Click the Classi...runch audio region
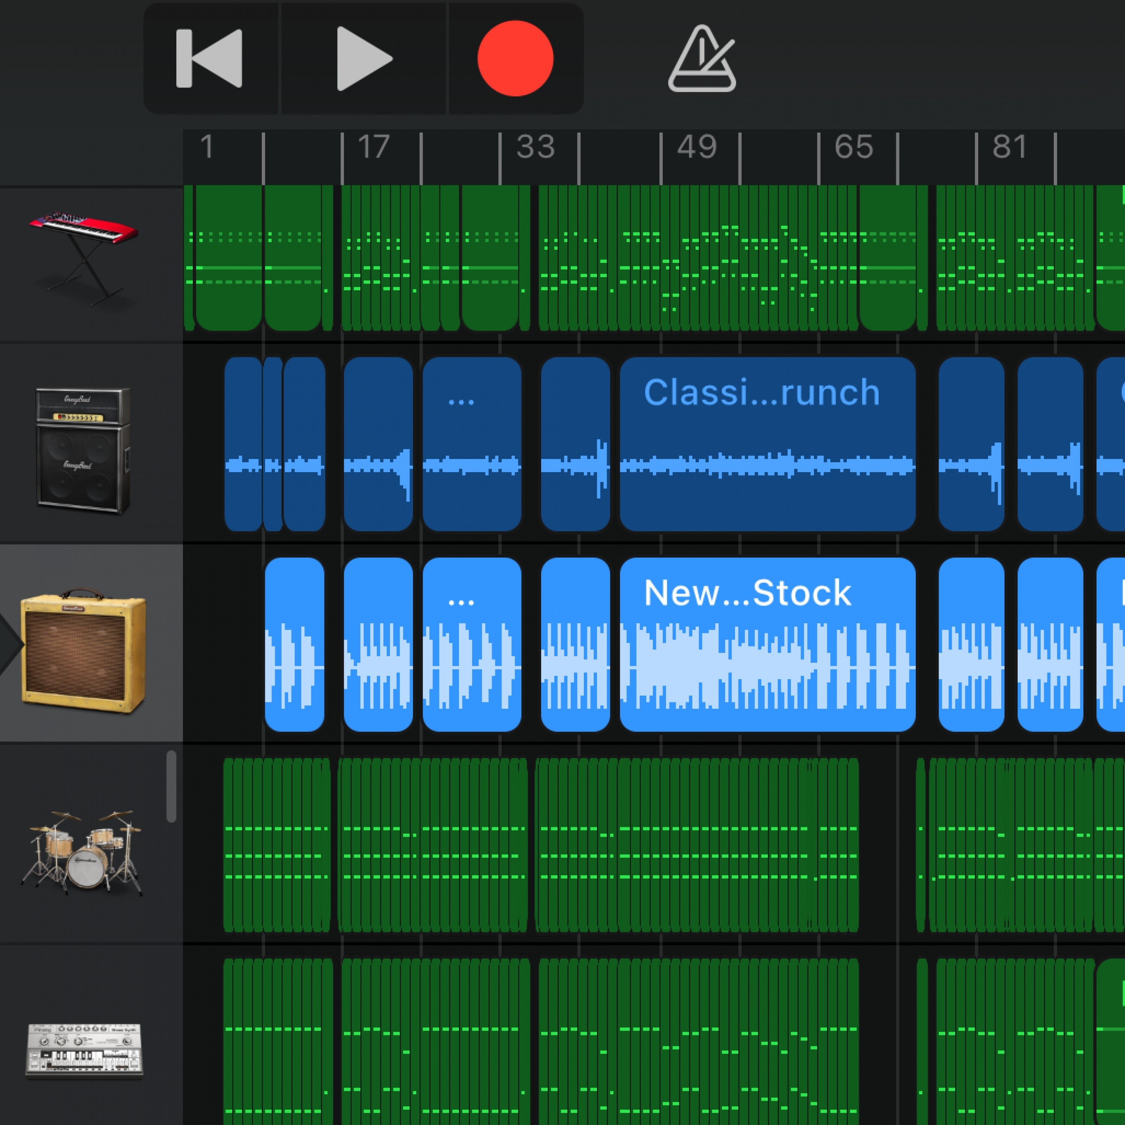Screen dimensions: 1125x1125 (x=767, y=444)
